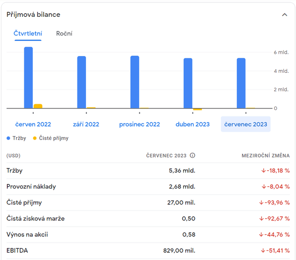Viewport: 296px width, 260px height.
Task: Select the září 2022 quarter
Action: (86, 124)
